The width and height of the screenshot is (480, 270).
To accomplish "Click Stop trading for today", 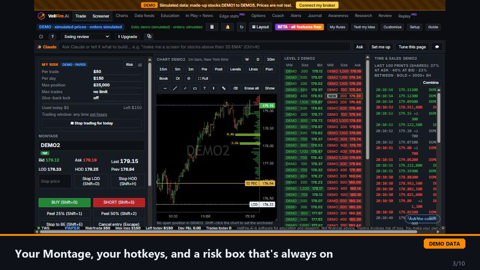I will click(92, 123).
